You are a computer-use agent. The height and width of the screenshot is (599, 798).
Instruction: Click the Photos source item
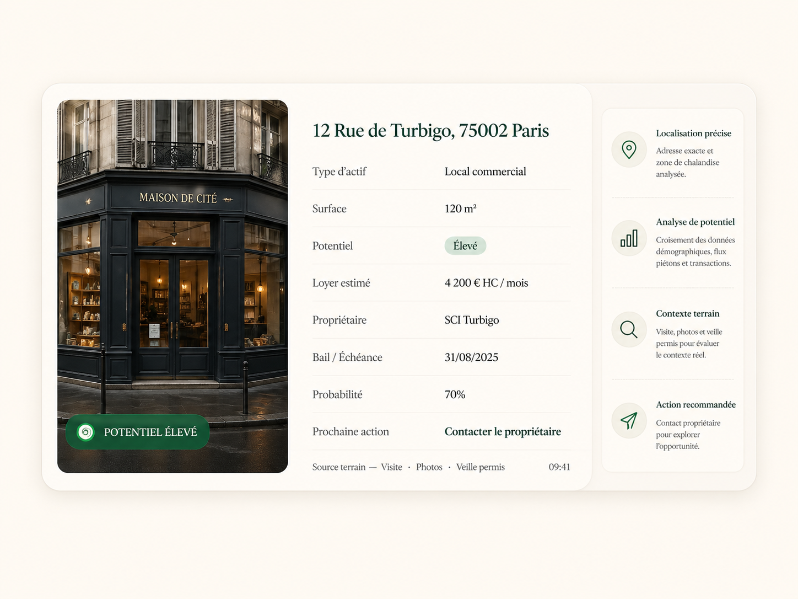click(x=429, y=467)
